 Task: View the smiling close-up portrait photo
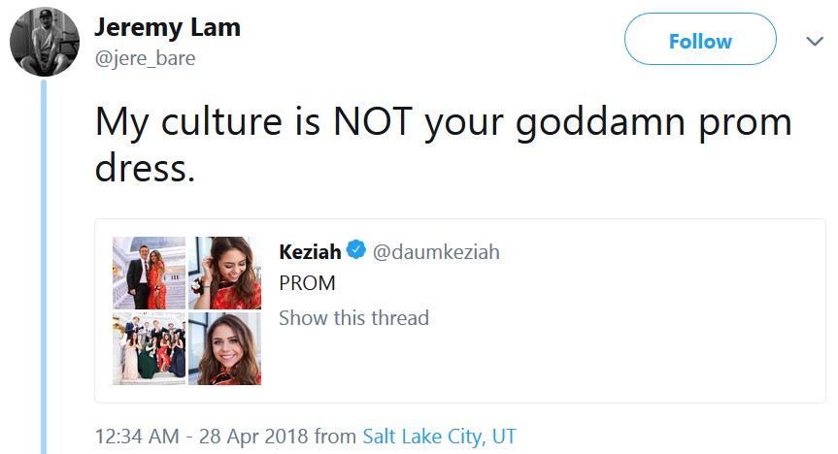(224, 349)
